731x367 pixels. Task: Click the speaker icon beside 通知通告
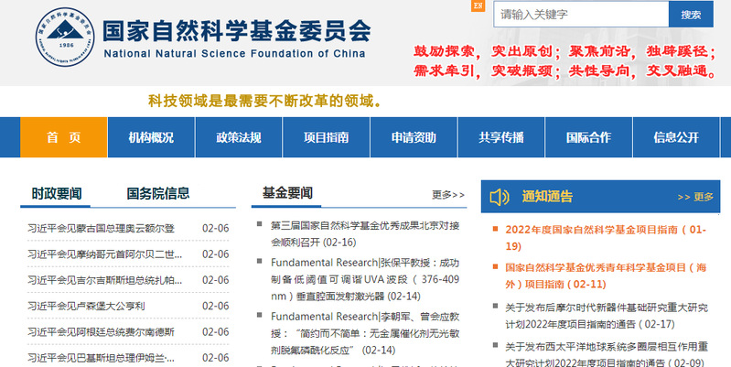click(x=500, y=197)
